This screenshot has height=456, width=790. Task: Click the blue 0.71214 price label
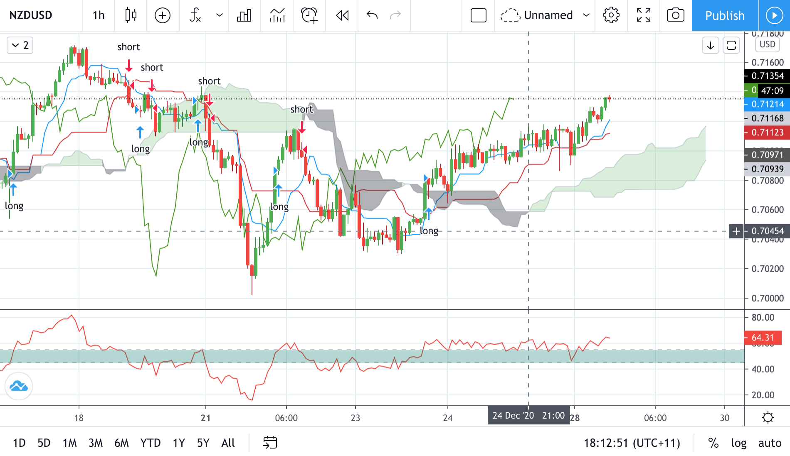tap(767, 104)
